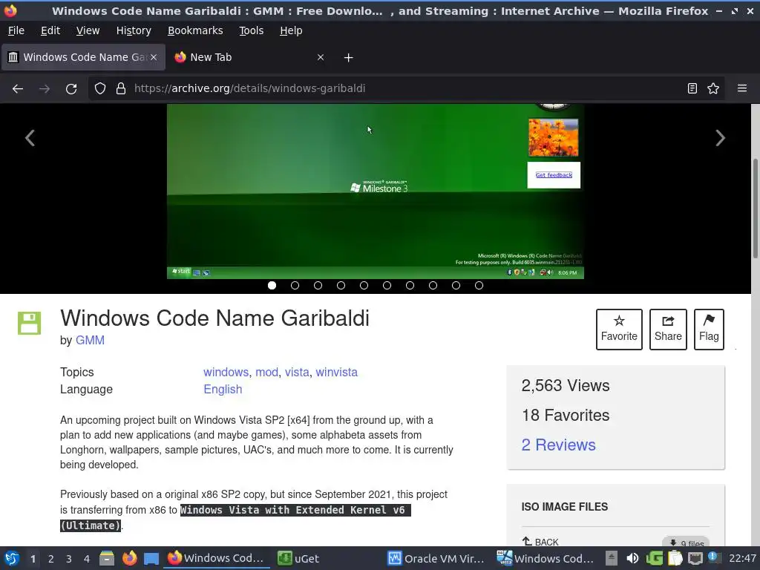Open the File menu
Image resolution: width=760 pixels, height=570 pixels.
click(x=16, y=30)
